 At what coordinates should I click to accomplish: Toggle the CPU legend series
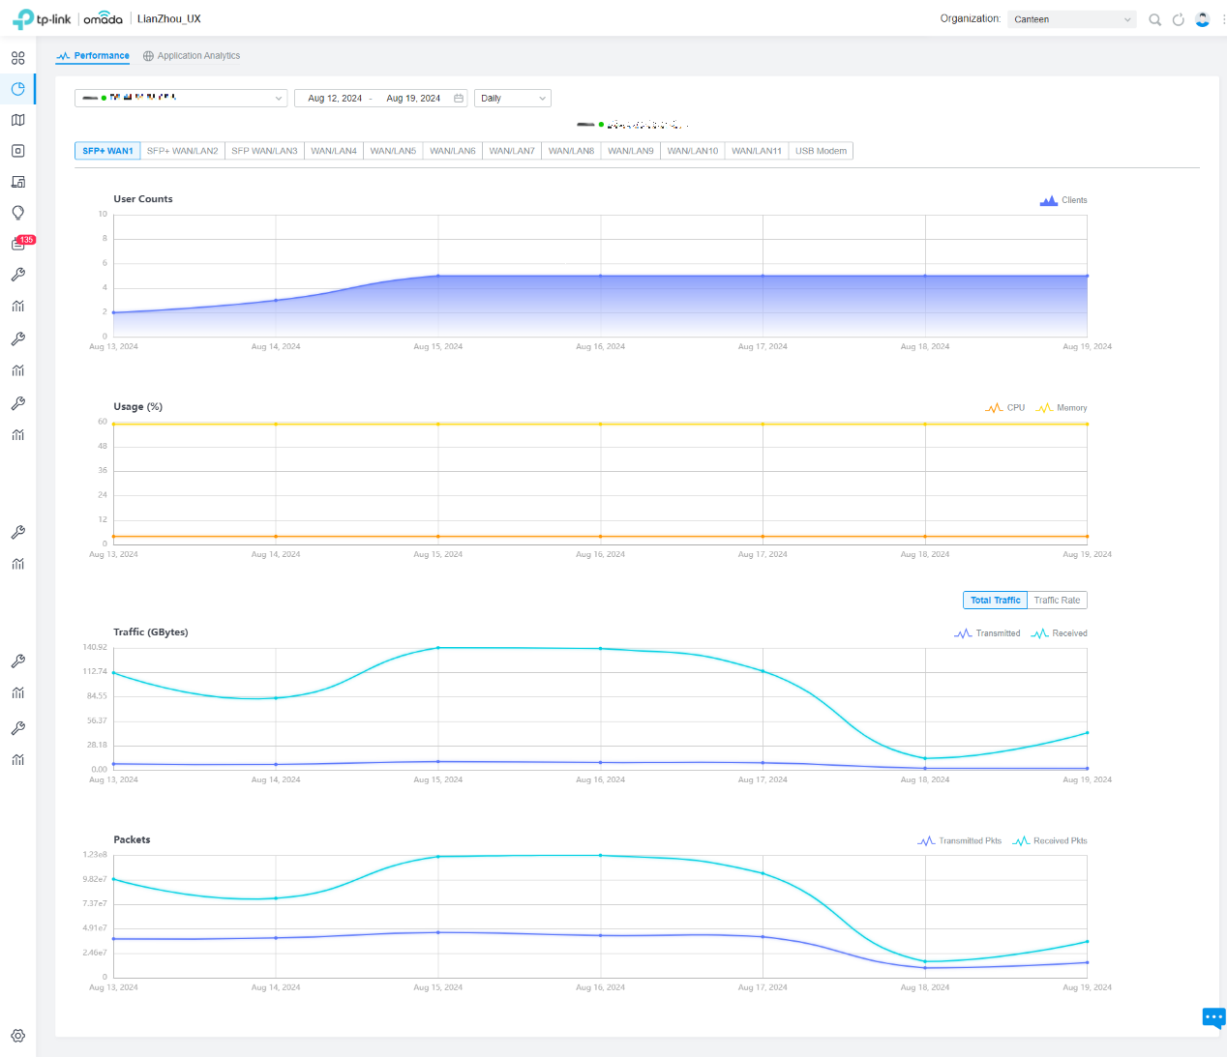[1005, 408]
